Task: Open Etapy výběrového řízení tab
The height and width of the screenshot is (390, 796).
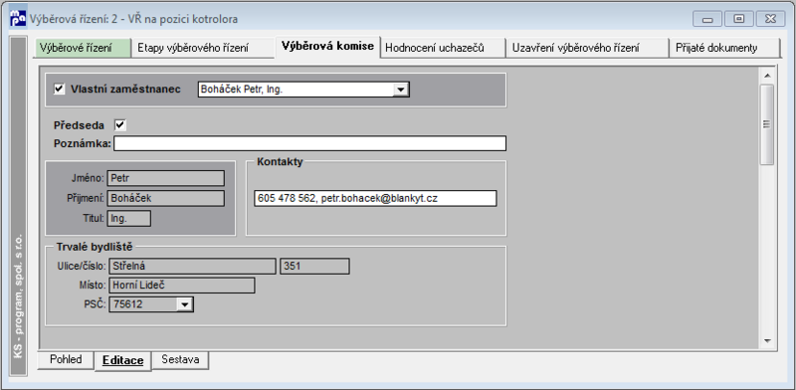Action: tap(204, 48)
